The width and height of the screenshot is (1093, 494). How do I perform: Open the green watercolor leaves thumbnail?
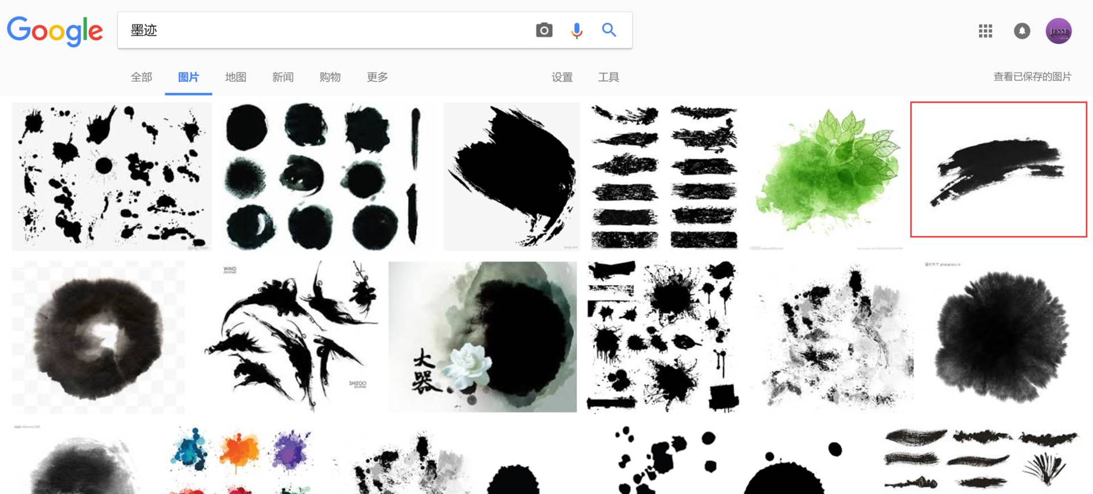pos(827,177)
